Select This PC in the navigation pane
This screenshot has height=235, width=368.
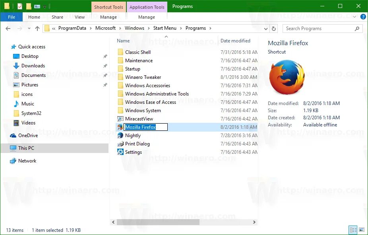point(26,148)
